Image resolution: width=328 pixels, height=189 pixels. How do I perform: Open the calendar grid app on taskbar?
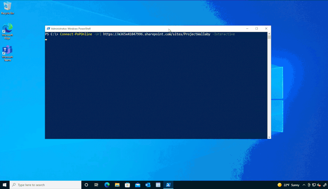[x=158, y=185]
